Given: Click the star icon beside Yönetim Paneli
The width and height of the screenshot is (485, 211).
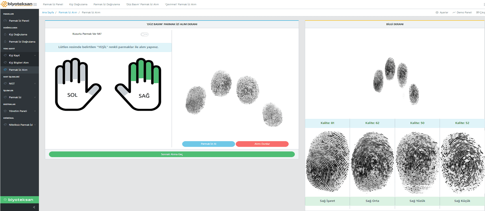Looking at the screenshot, I should click(x=5, y=111).
